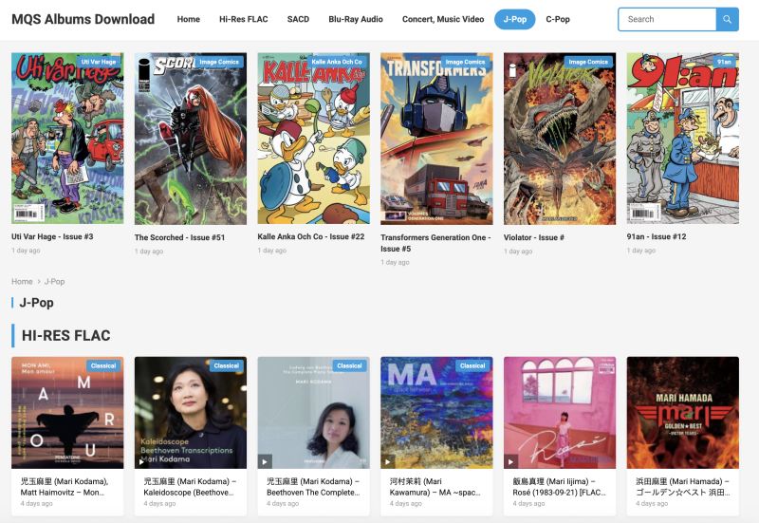Screen dimensions: 759x523
Task: Click 91an - Issue #12 title
Action: (x=657, y=236)
